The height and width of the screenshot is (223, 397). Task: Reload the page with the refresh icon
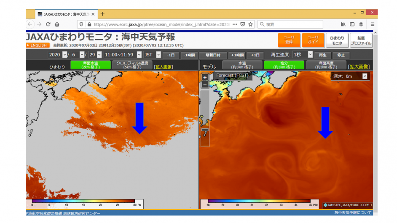(x=48, y=24)
